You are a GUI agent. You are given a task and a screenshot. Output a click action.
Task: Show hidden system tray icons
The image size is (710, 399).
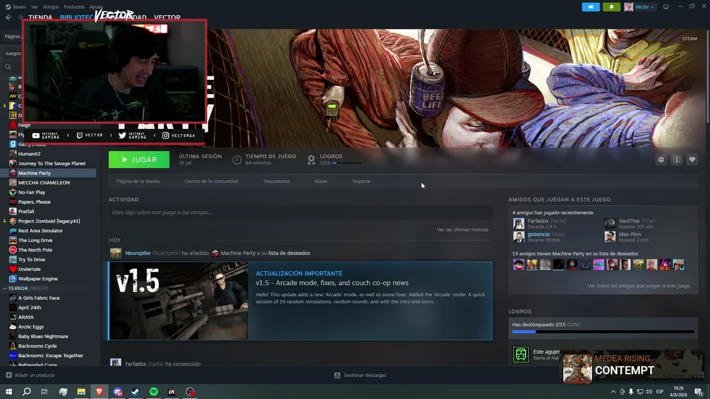pyautogui.click(x=613, y=392)
